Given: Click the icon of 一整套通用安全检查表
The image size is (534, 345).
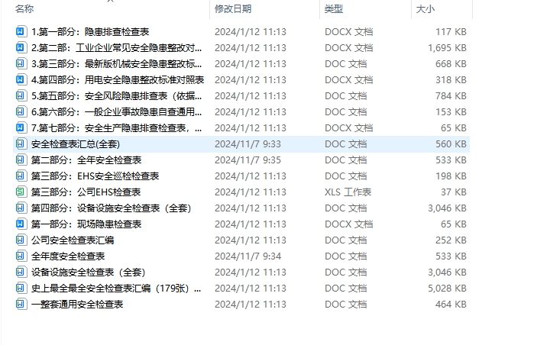Looking at the screenshot, I should click(x=21, y=304).
